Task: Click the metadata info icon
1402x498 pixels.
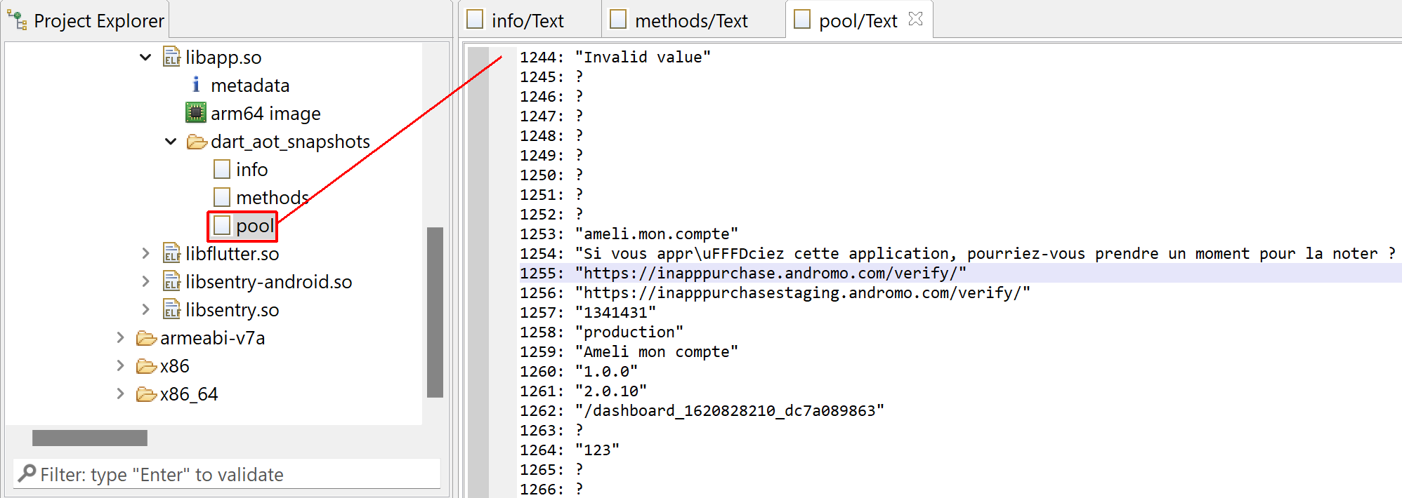Action: 196,85
